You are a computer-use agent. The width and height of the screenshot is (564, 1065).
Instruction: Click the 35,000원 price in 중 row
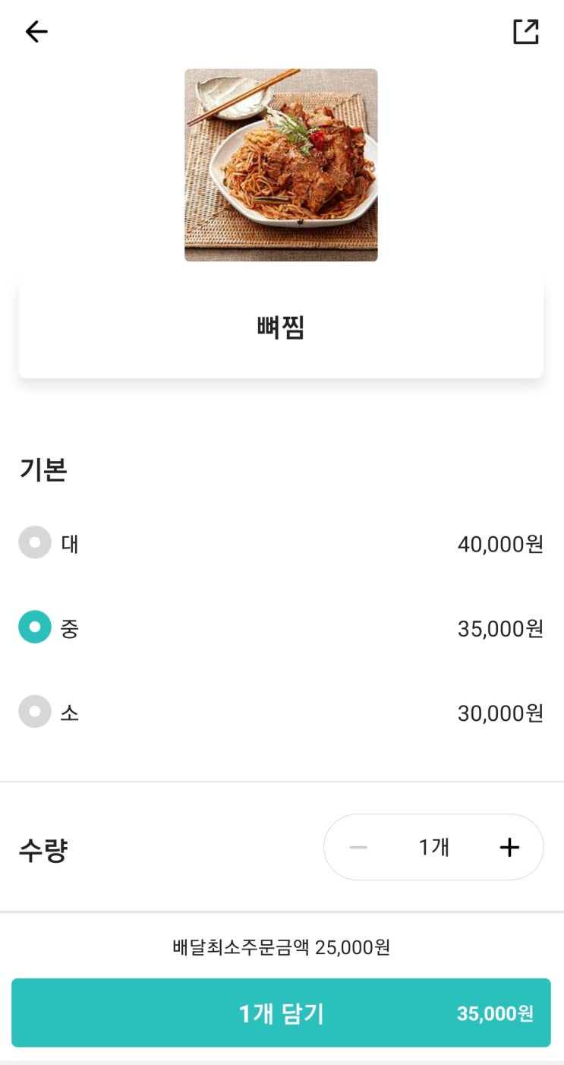tap(500, 629)
